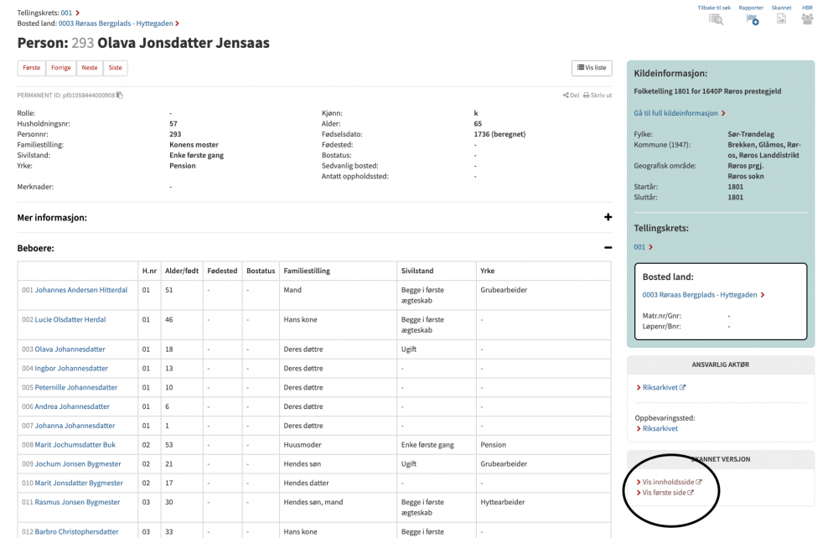The image size is (838, 538).
Task: Click the HBR people group icon
Action: click(x=807, y=19)
